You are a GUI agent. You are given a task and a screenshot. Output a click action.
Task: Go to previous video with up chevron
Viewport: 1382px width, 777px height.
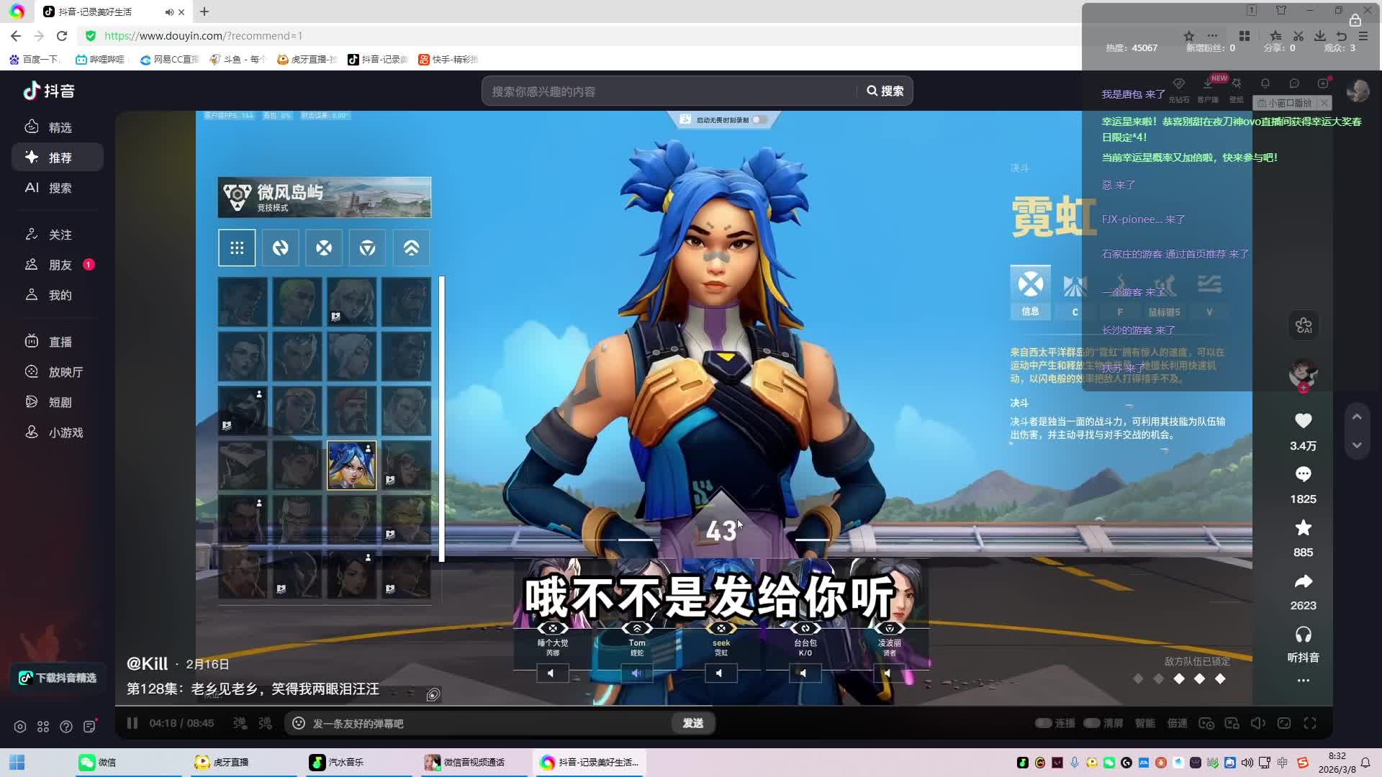1357,417
